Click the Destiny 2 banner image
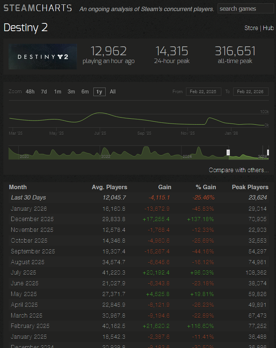Screen dimensions: 276x348 [x=43, y=57]
